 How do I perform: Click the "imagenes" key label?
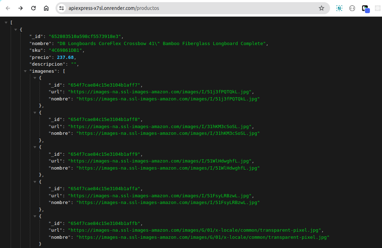point(43,71)
